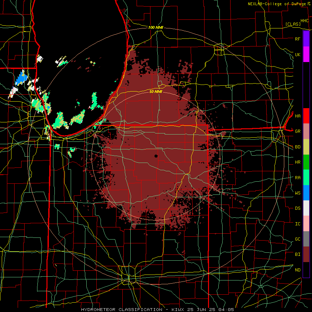
Task: Click the UK legend label
Action: (x=297, y=54)
